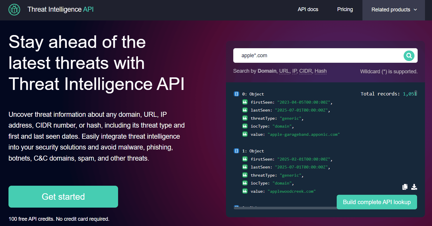Download the results using the download icon

pyautogui.click(x=414, y=187)
